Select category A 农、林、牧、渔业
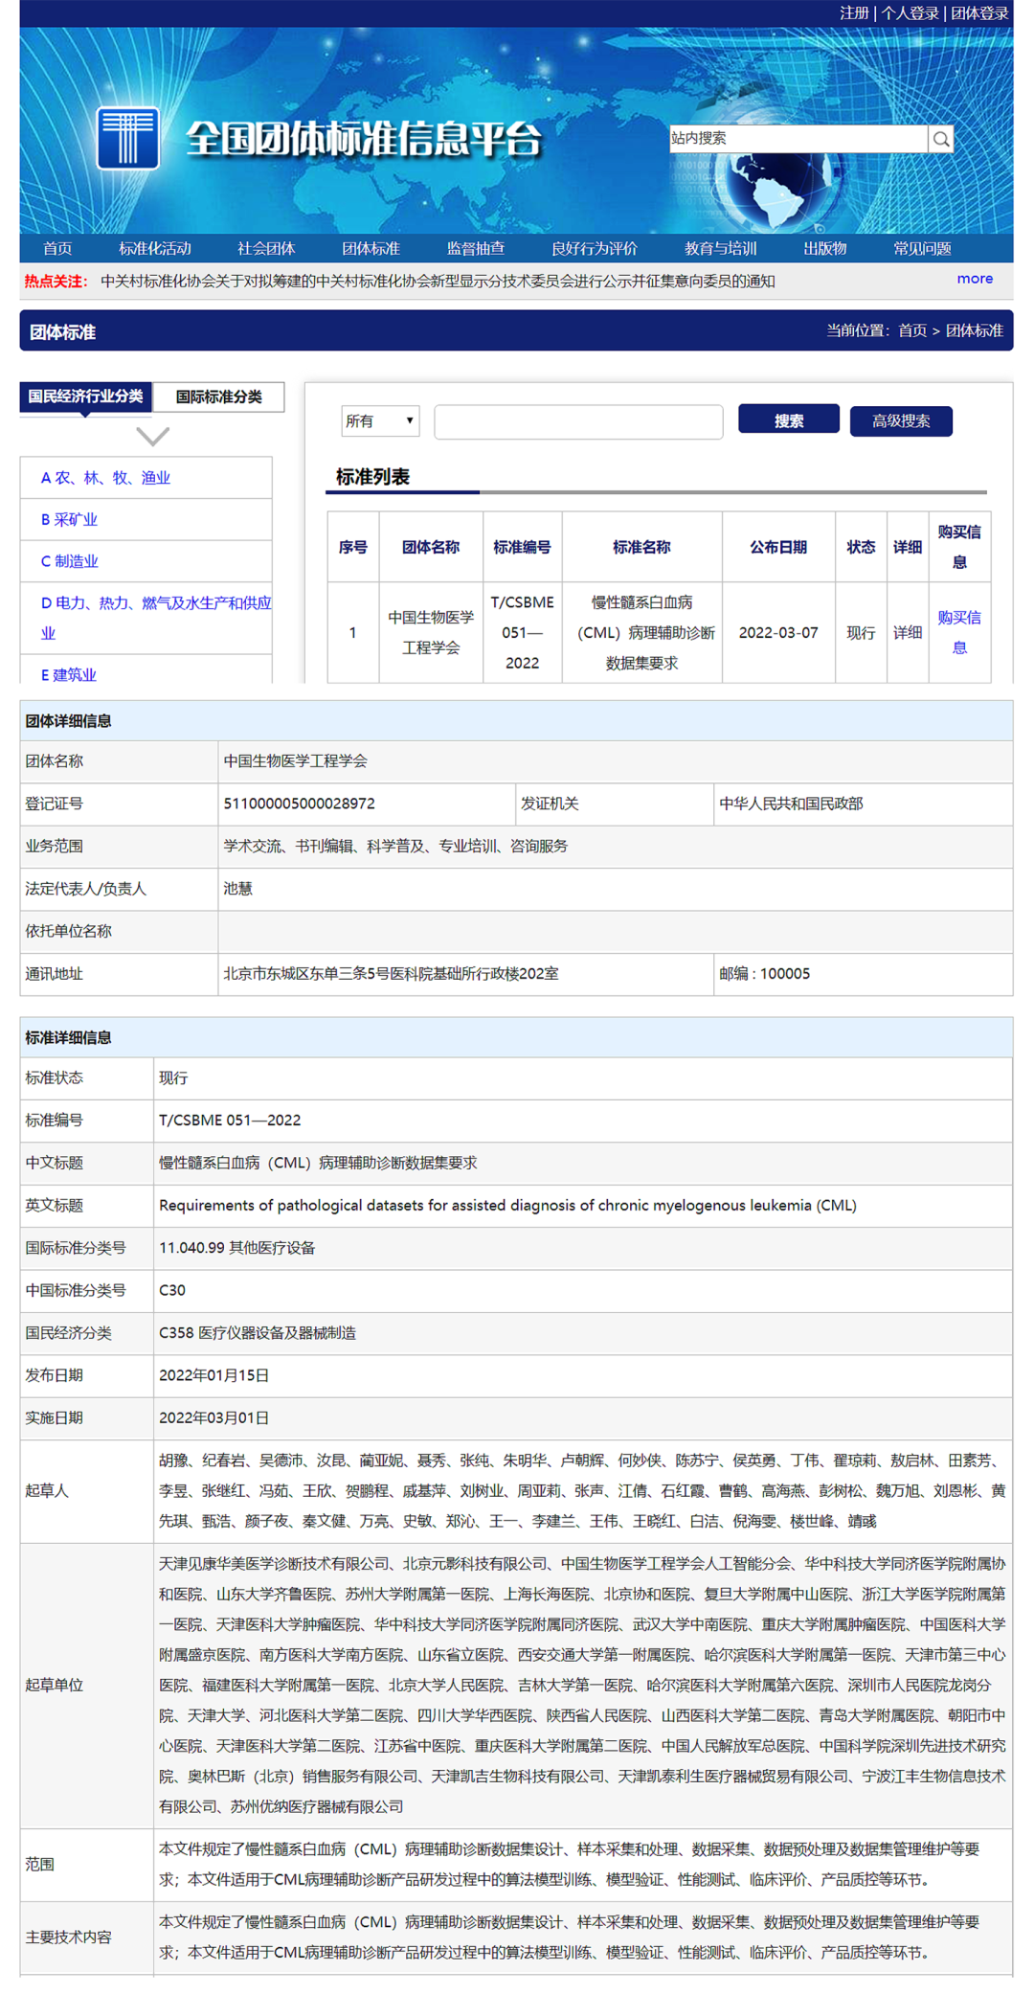 coord(105,478)
